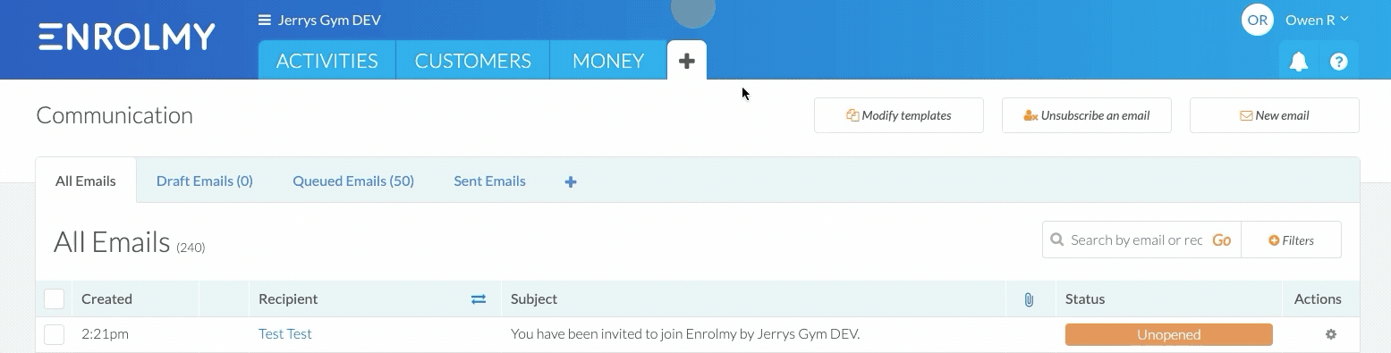The image size is (1391, 353).
Task: Click the New email button
Action: [1274, 115]
